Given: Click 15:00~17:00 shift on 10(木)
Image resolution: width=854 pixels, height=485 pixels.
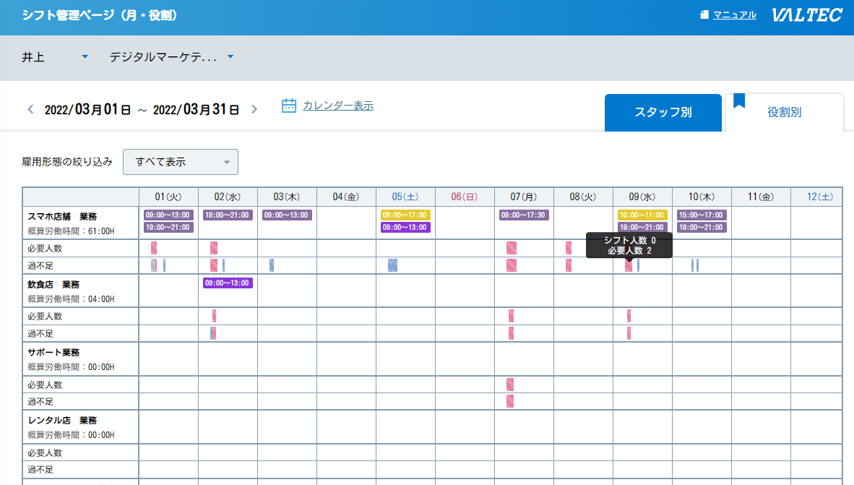Looking at the screenshot, I should point(702,215).
